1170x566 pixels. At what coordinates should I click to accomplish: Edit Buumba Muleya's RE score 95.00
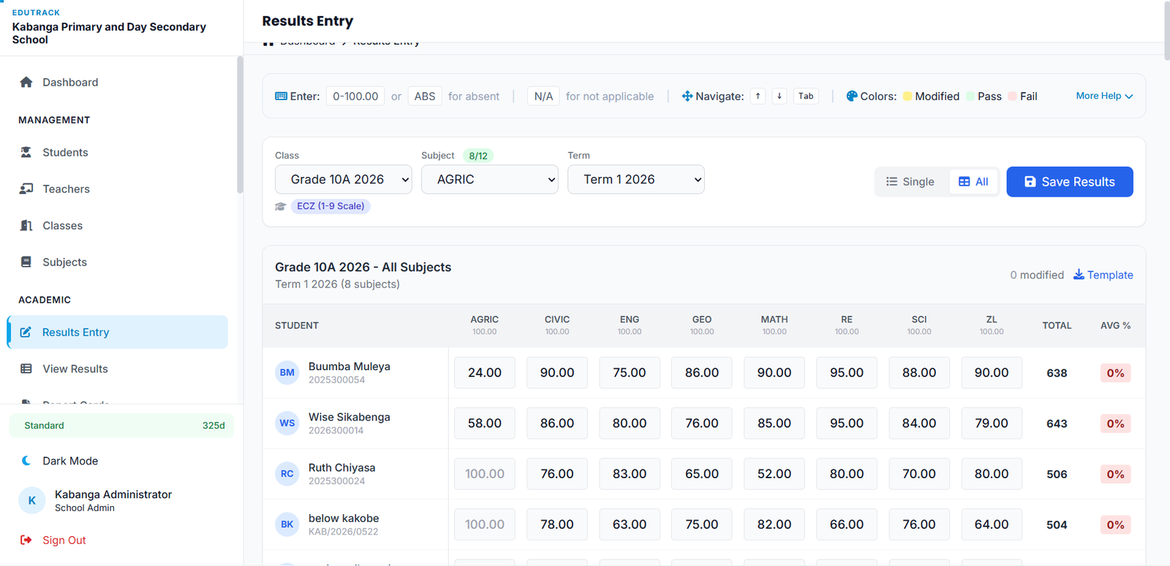pos(847,372)
